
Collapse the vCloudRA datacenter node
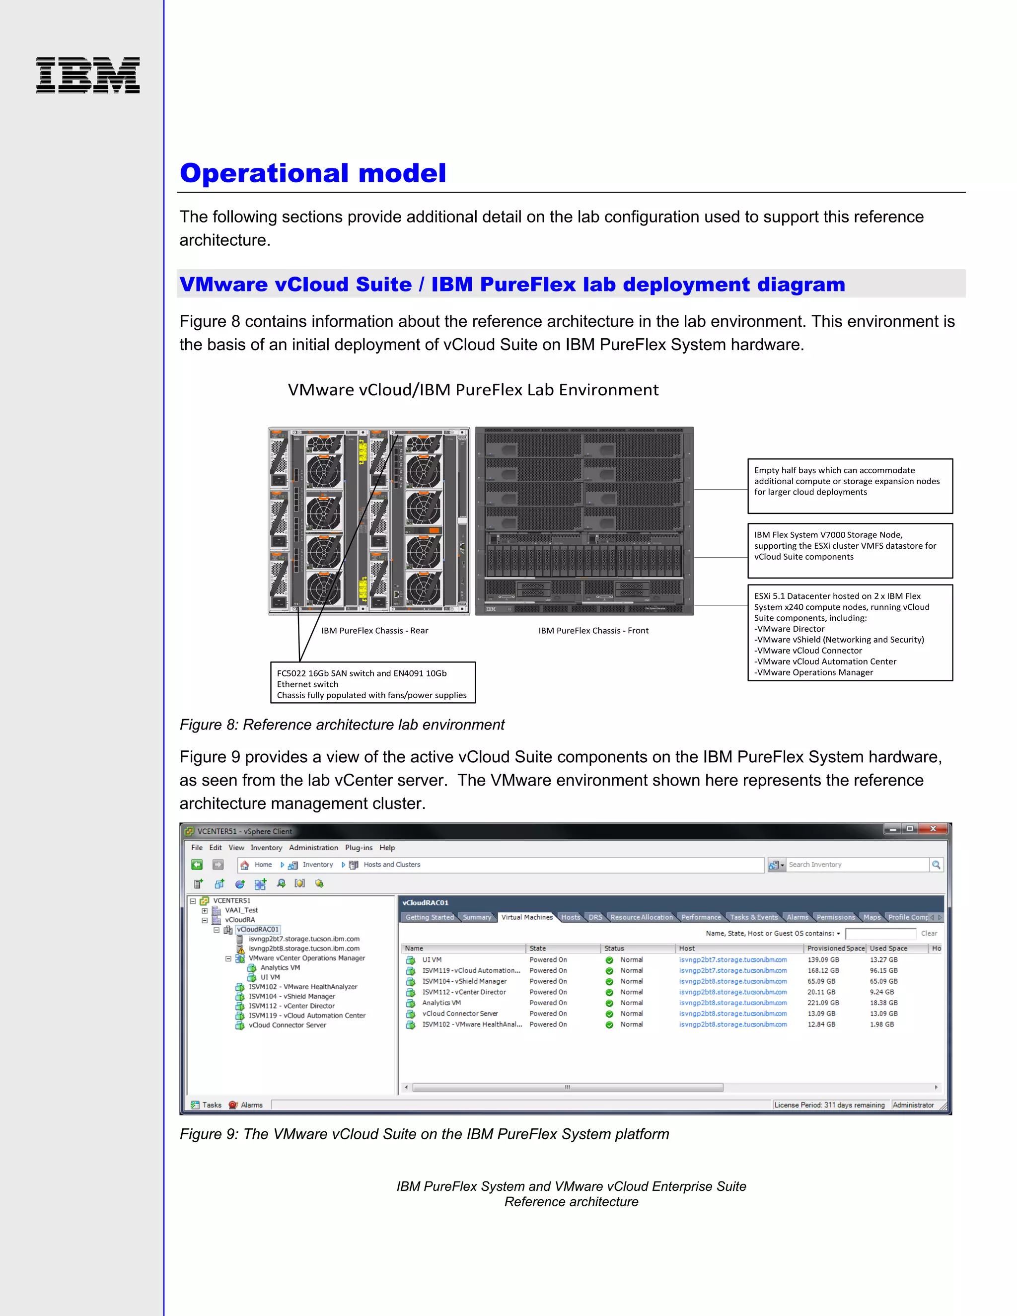pyautogui.click(x=205, y=920)
